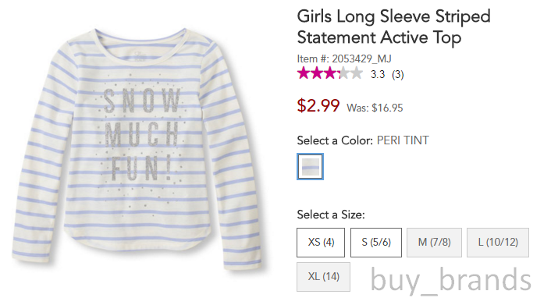This screenshot has width=551, height=298.
Task: Click the Was: $16.95 original price
Action: tap(375, 108)
